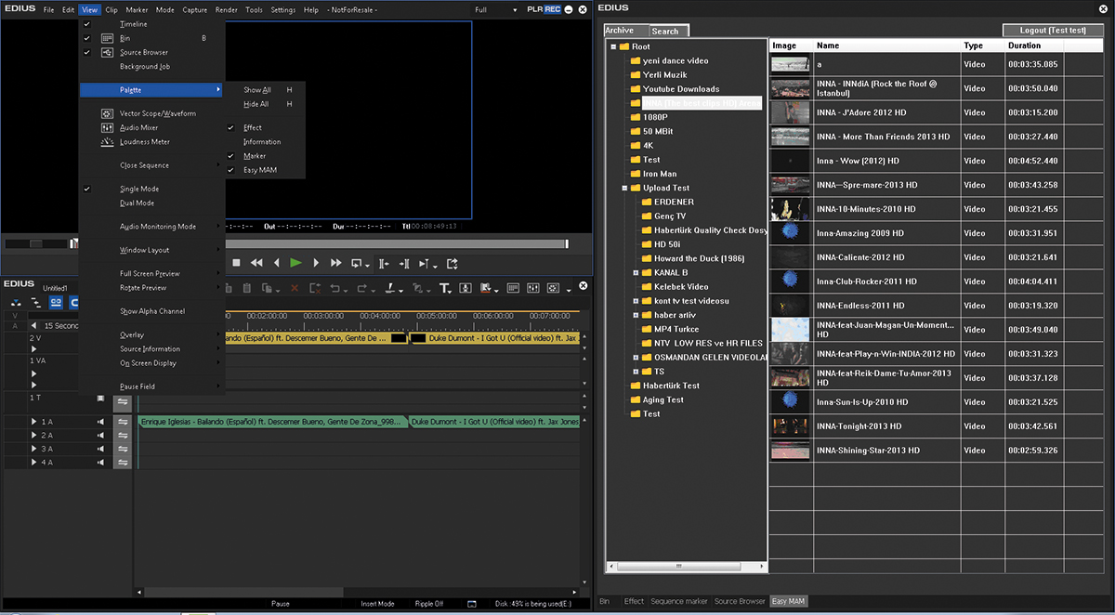Viewport: 1115px width, 615px height.
Task: Expand audio track 1 A triangle
Action: click(x=34, y=422)
